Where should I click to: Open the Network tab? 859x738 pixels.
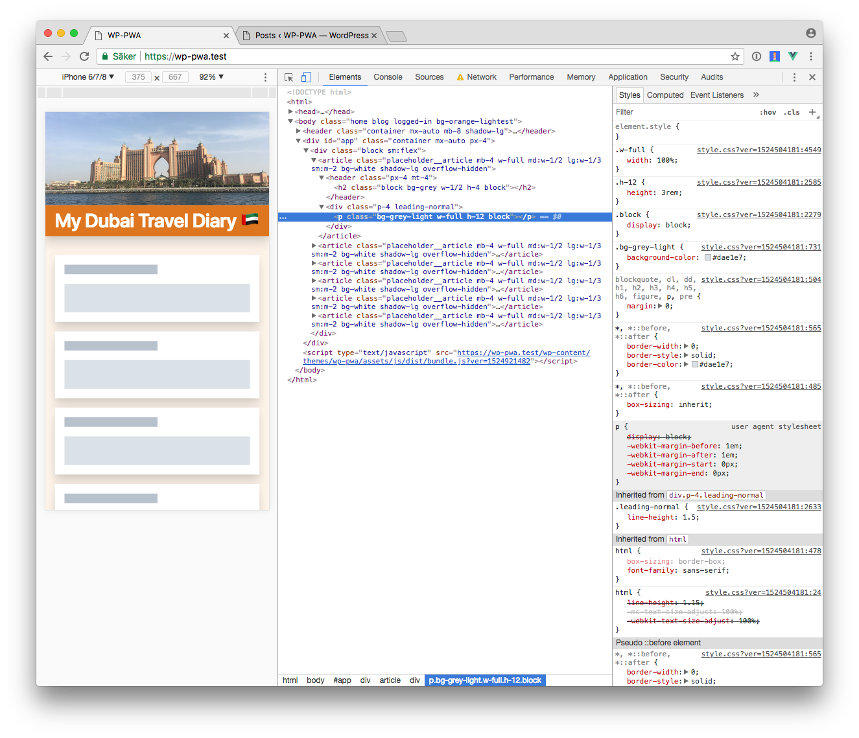point(477,77)
